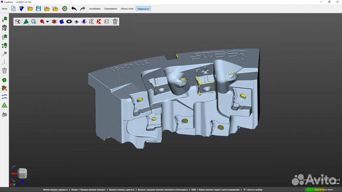The width and height of the screenshot is (342, 192).
Task: Redo the last undone action
Action: point(83,9)
